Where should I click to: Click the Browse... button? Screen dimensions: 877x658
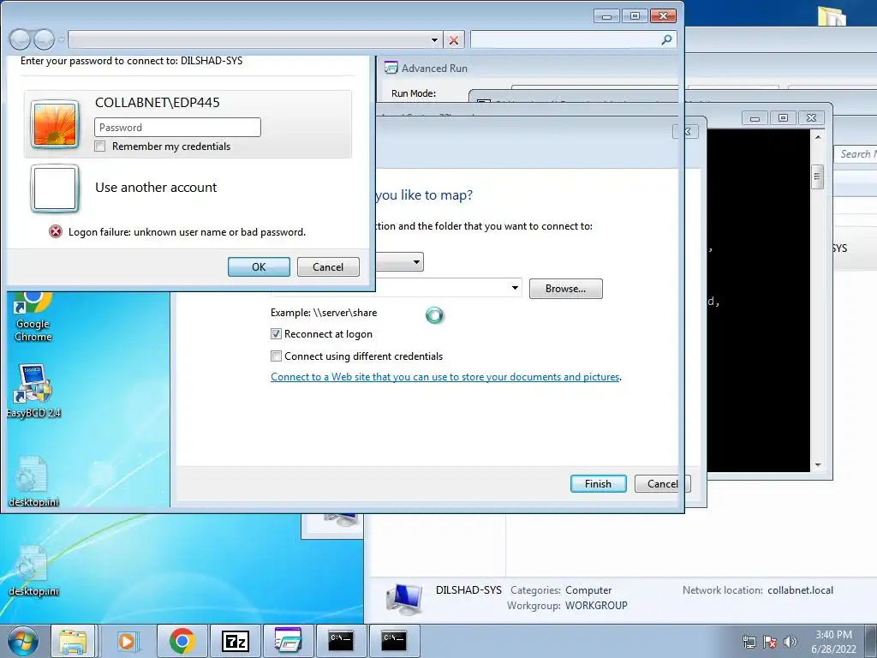(565, 289)
